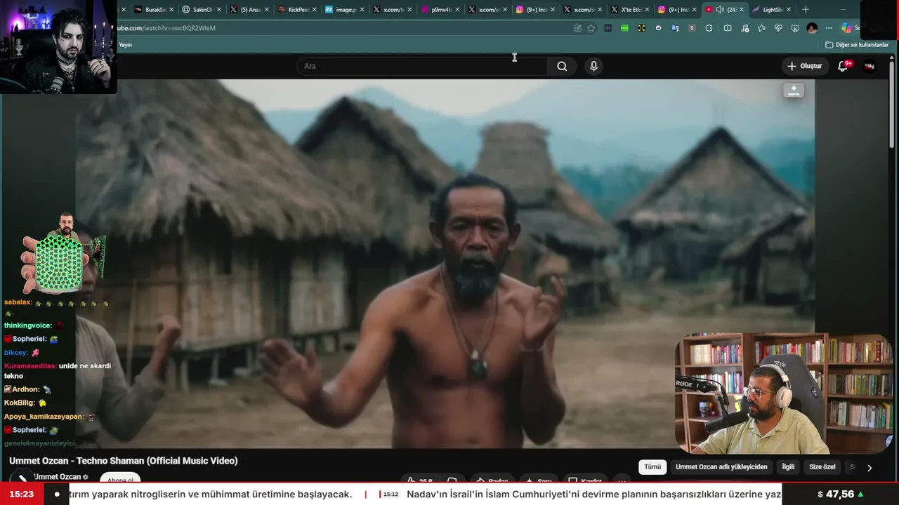This screenshot has width=899, height=505.
Task: Expand more filter chips with right arrow
Action: click(870, 468)
